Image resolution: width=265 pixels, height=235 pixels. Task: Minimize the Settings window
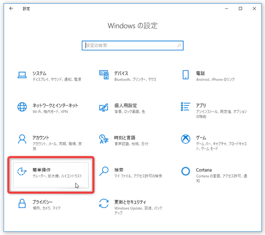click(227, 8)
